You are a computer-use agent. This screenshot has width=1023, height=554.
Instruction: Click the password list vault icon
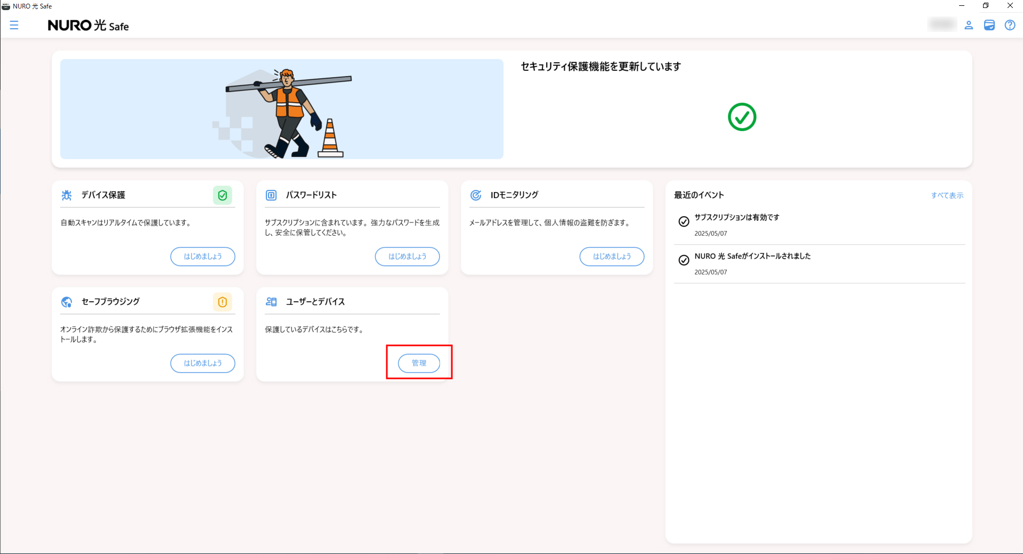(271, 195)
